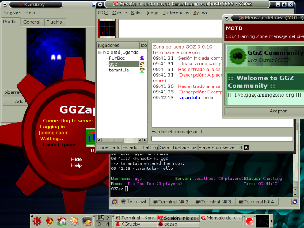Image resolution: width=304 pixels, height=228 pixels.
Task: Open the Cliente menu
Action: (x=120, y=13)
